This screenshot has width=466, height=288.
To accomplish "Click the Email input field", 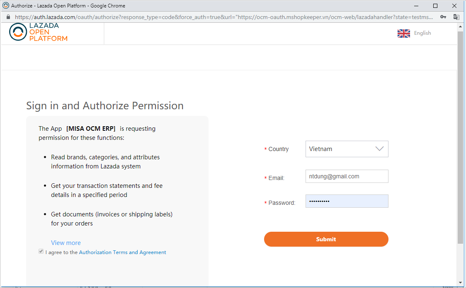I will (347, 176).
